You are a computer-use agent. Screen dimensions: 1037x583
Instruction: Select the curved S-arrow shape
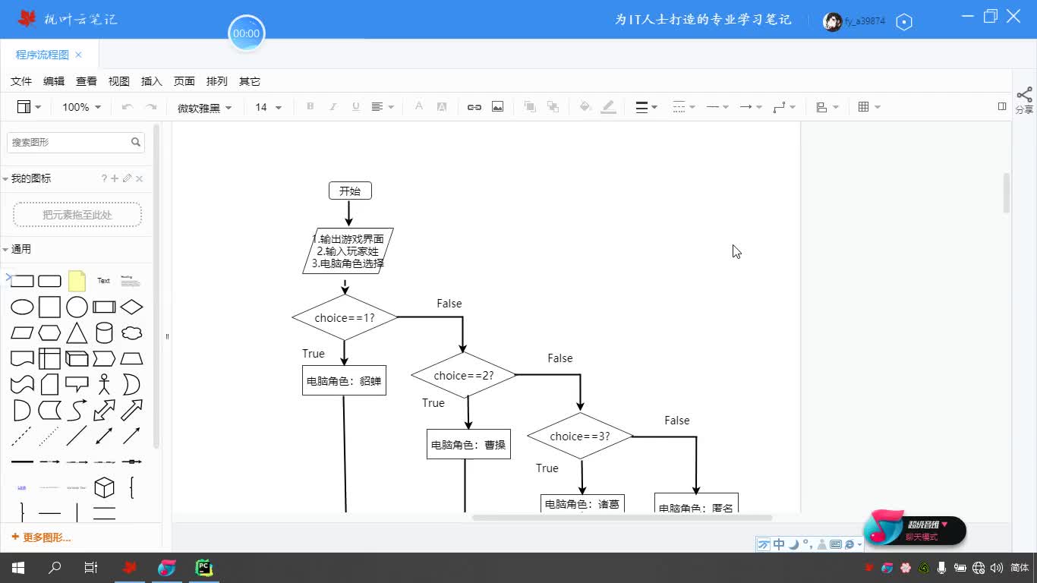click(77, 410)
